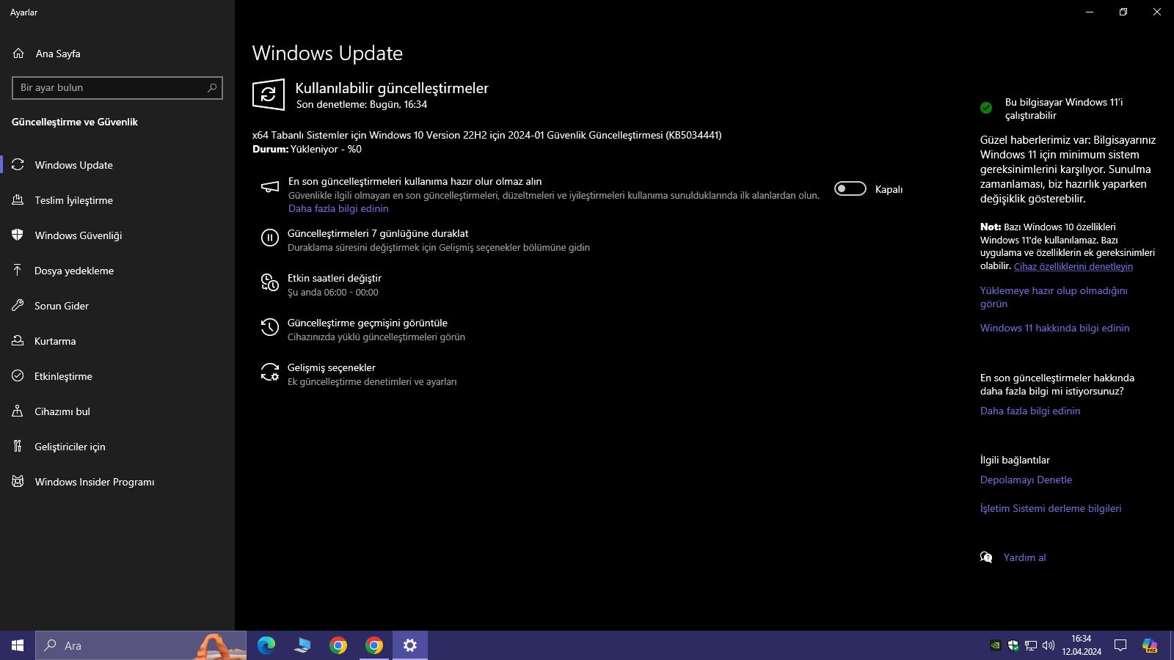Open the Sorun Gider page
The image size is (1174, 660).
point(117,306)
